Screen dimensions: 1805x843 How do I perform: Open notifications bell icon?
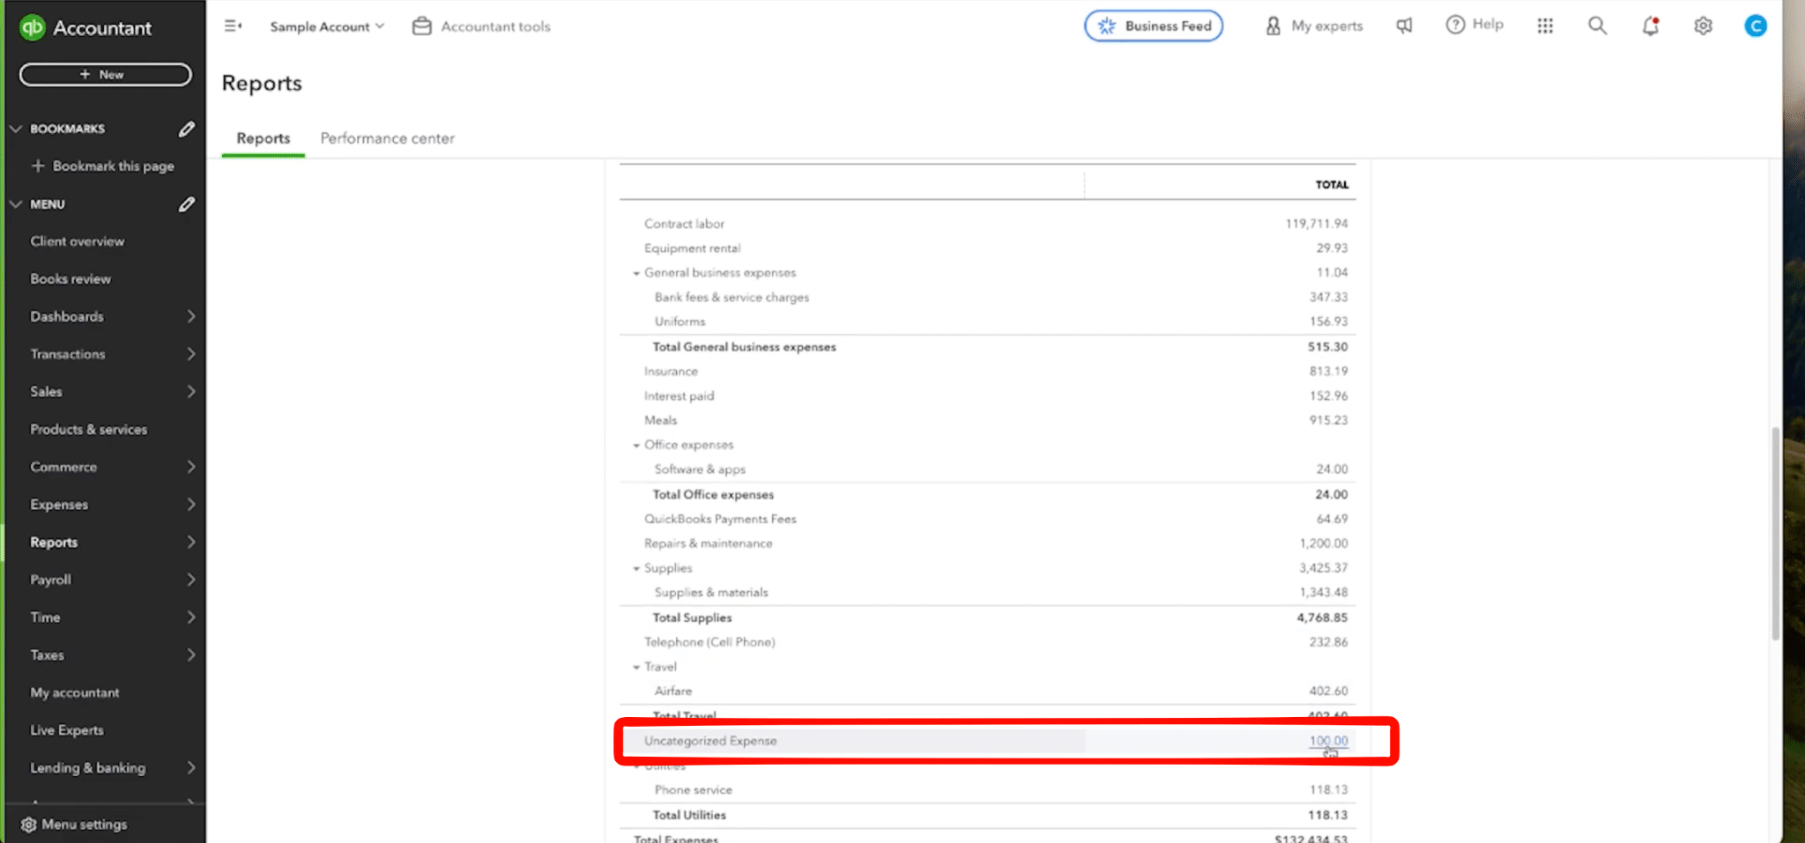pos(1651,26)
